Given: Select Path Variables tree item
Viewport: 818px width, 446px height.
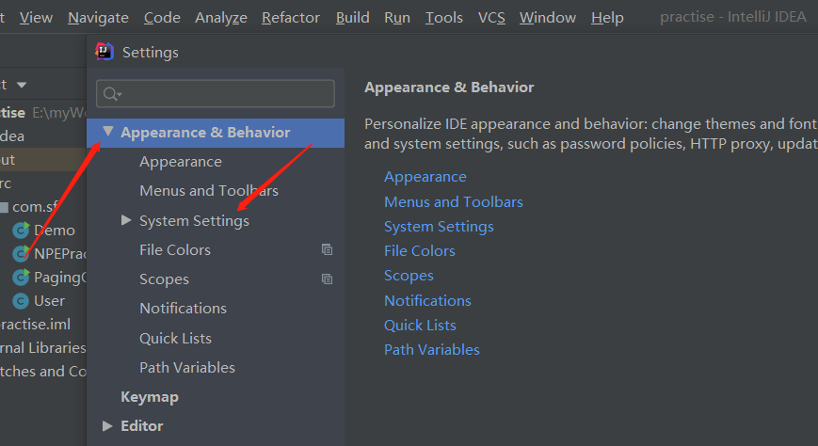Looking at the screenshot, I should click(x=186, y=367).
